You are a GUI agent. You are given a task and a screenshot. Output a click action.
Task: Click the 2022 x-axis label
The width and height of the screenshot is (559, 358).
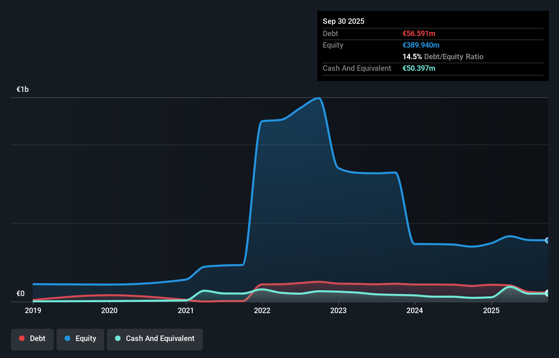[262, 310]
